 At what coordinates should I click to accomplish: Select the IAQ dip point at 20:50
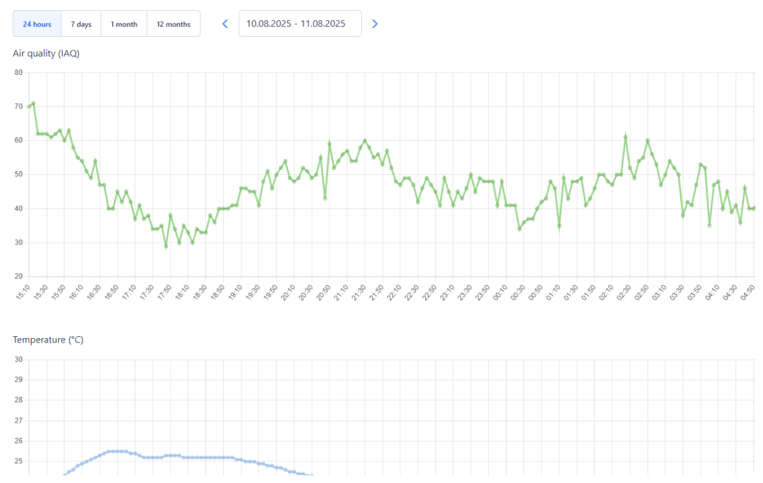pyautogui.click(x=325, y=198)
